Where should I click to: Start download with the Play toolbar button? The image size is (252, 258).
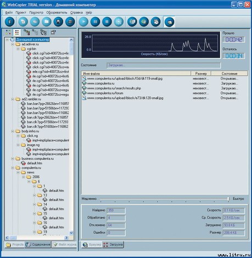click(83, 22)
